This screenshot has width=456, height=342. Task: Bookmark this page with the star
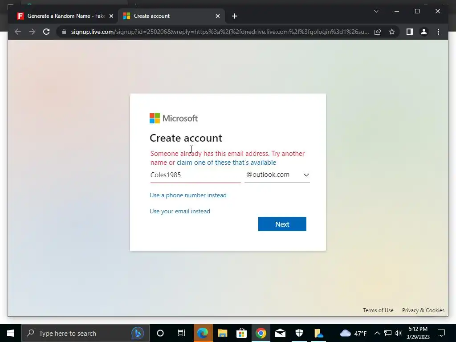[392, 32]
